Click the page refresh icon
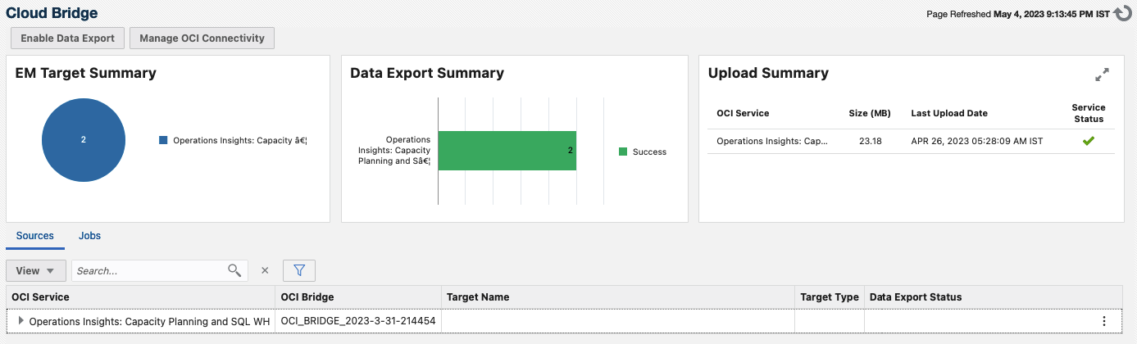Image resolution: width=1137 pixels, height=344 pixels. point(1124,14)
